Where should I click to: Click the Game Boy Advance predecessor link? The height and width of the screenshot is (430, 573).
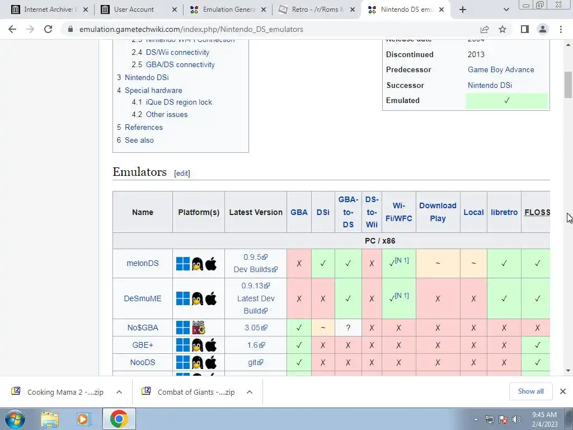click(501, 69)
